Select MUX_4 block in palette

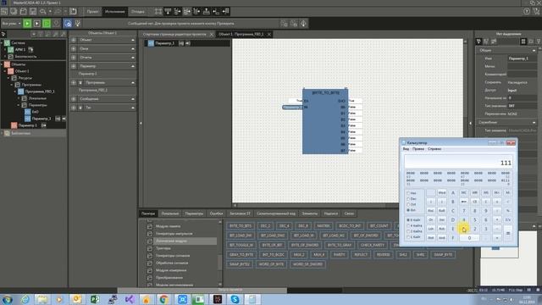tap(319, 254)
